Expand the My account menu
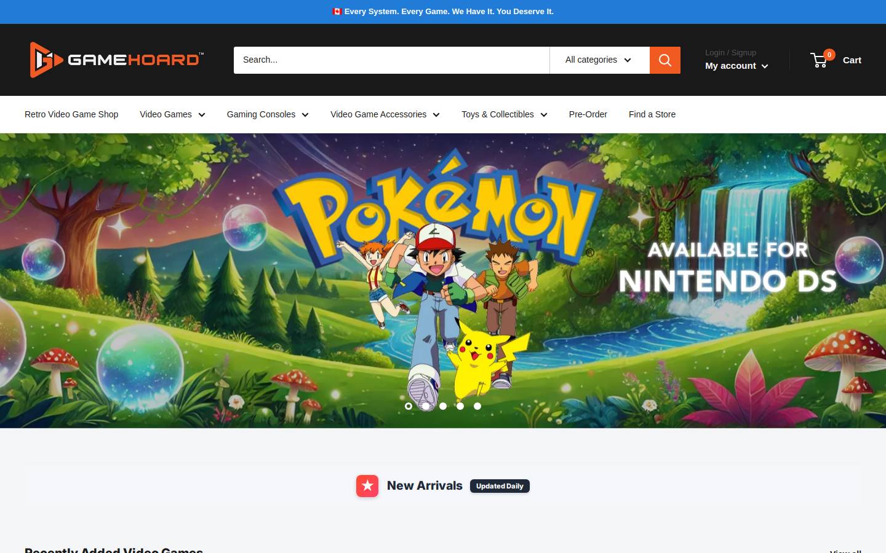The image size is (886, 553). (x=736, y=66)
